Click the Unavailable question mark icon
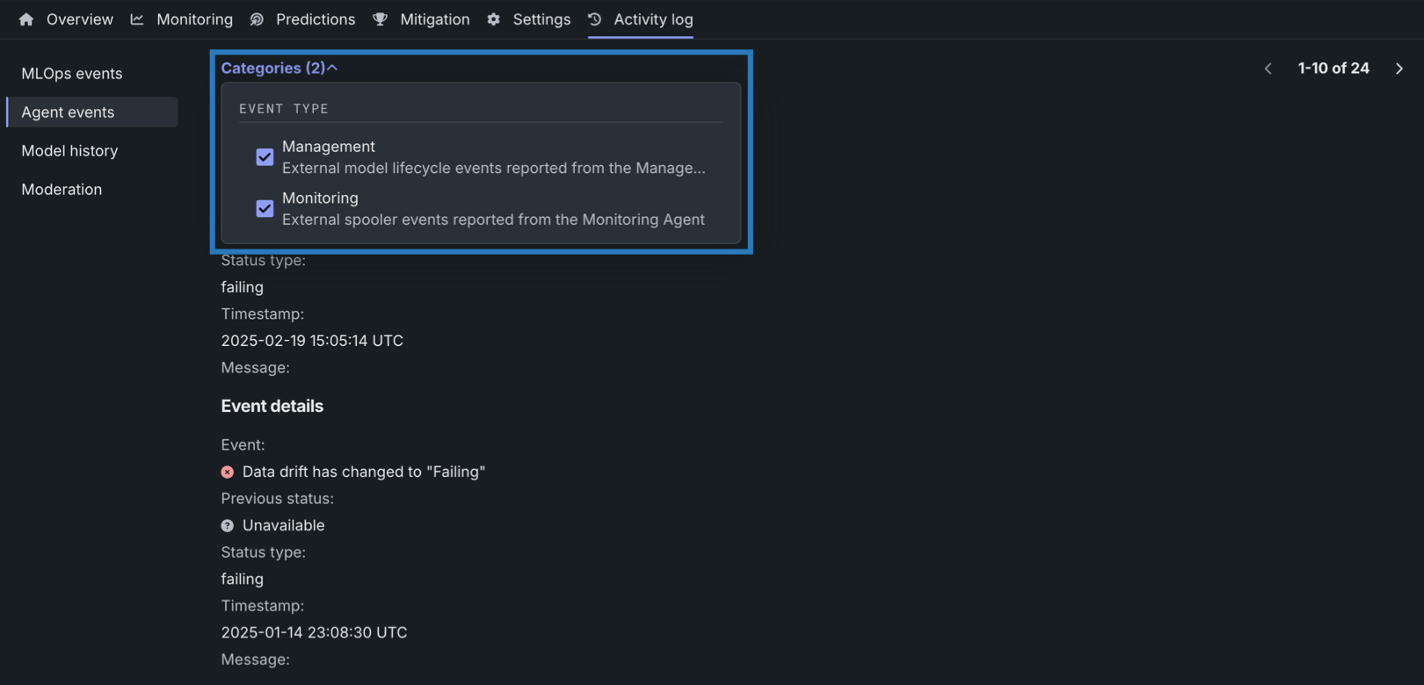Viewport: 1424px width, 685px height. tap(228, 526)
